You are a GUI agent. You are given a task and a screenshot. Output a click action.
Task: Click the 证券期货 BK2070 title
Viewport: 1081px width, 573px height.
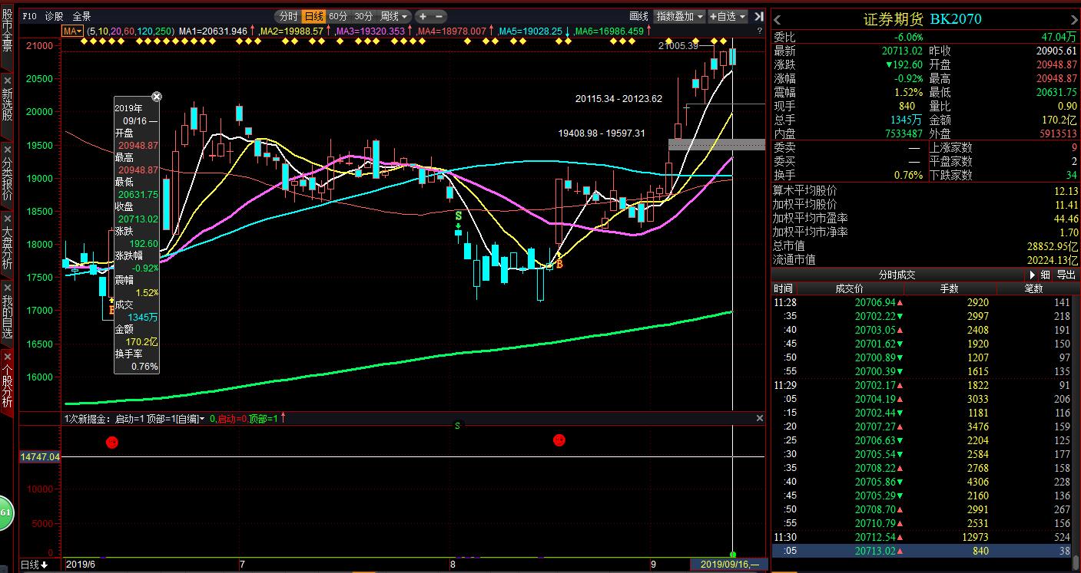[923, 19]
